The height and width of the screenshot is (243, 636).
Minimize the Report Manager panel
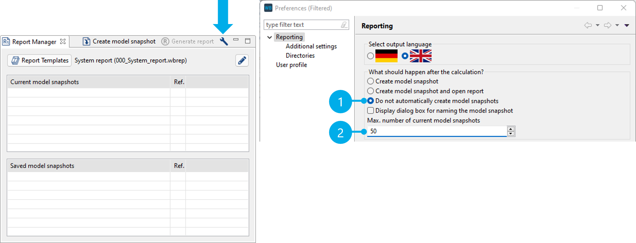(x=236, y=40)
